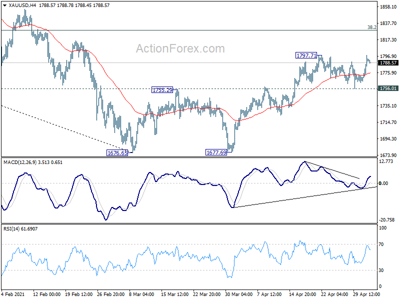This screenshot has height=300, width=400.
Task: Click the 14 Apr 20:00 date label
Action: [x=302, y=294]
